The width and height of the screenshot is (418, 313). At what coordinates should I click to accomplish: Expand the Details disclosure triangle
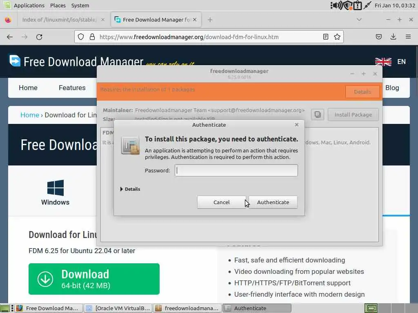click(x=121, y=189)
